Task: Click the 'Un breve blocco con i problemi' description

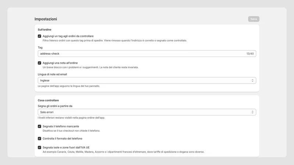Action: coord(90,67)
